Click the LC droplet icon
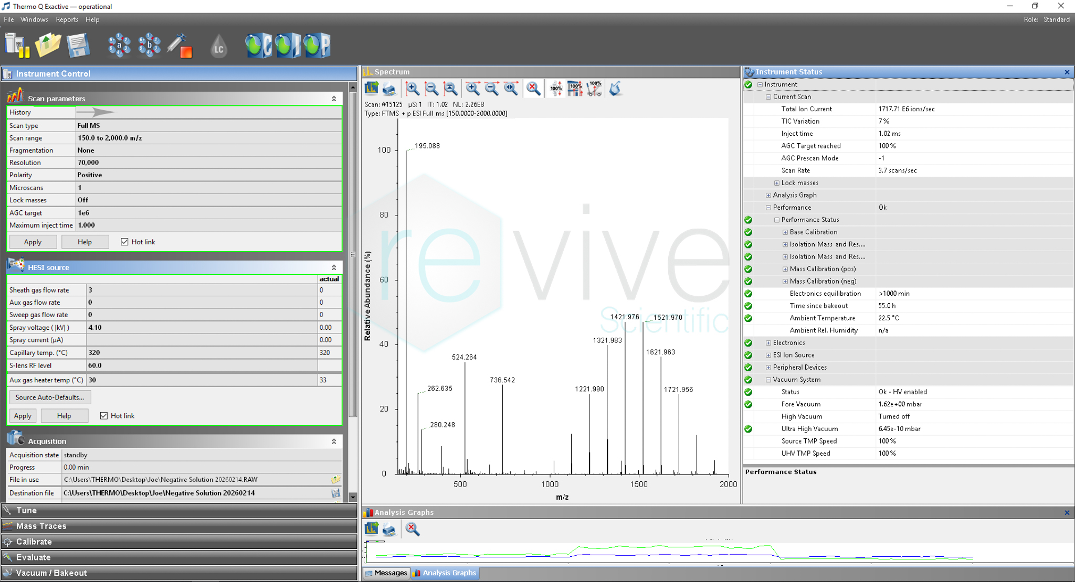This screenshot has height=582, width=1075. 218,47
